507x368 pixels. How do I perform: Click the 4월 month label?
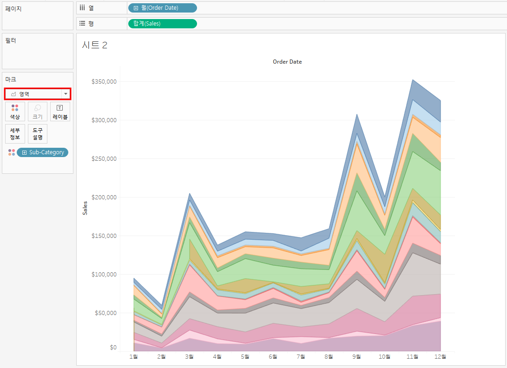click(x=217, y=356)
